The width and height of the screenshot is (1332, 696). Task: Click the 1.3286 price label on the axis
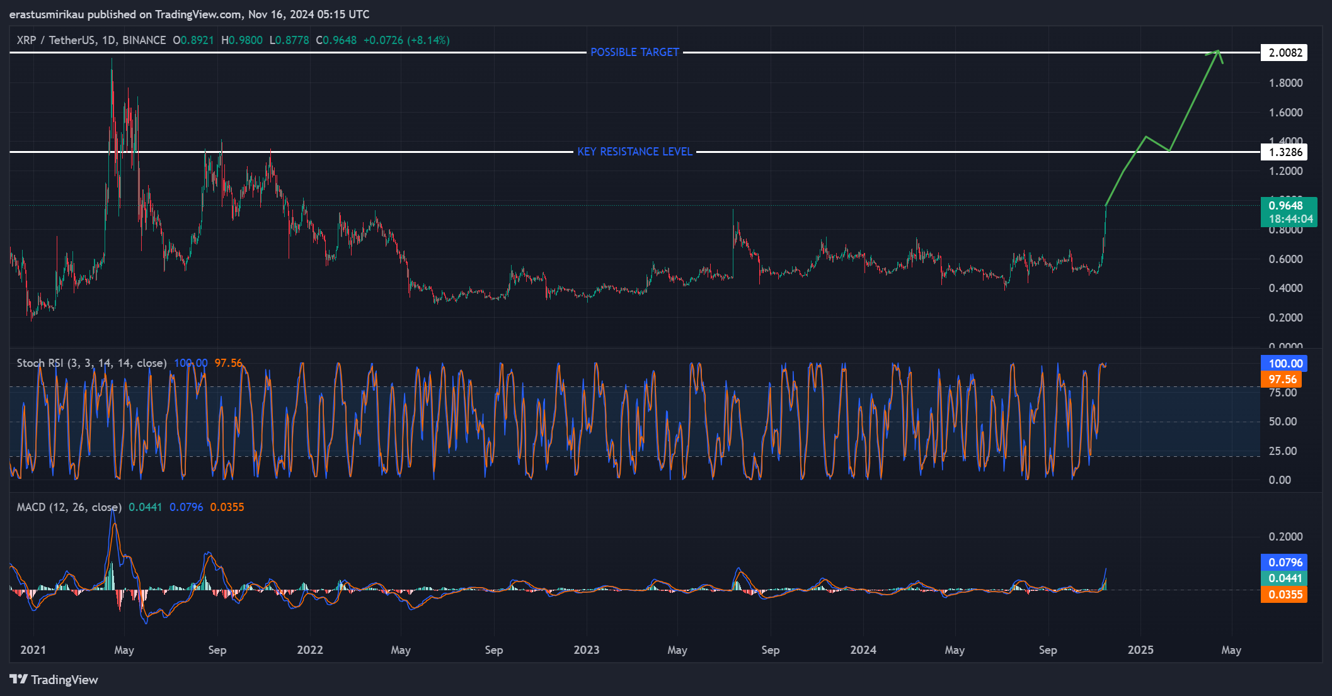(1283, 152)
